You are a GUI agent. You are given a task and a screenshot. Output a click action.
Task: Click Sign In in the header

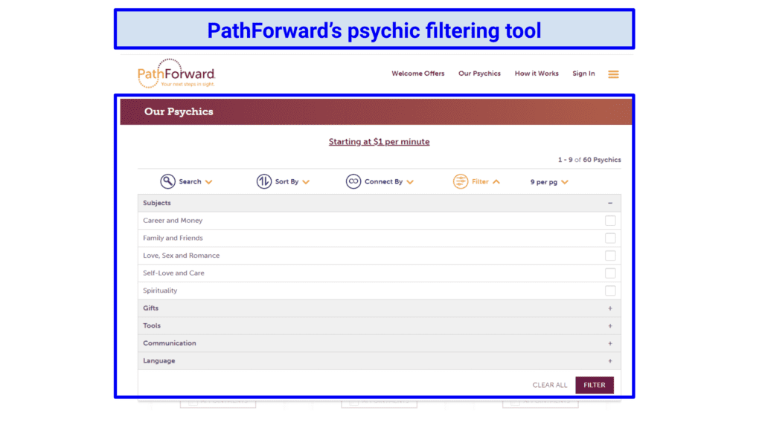click(583, 74)
